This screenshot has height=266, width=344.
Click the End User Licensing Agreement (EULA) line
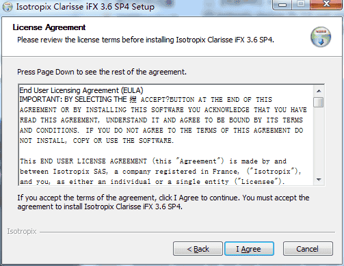point(81,90)
